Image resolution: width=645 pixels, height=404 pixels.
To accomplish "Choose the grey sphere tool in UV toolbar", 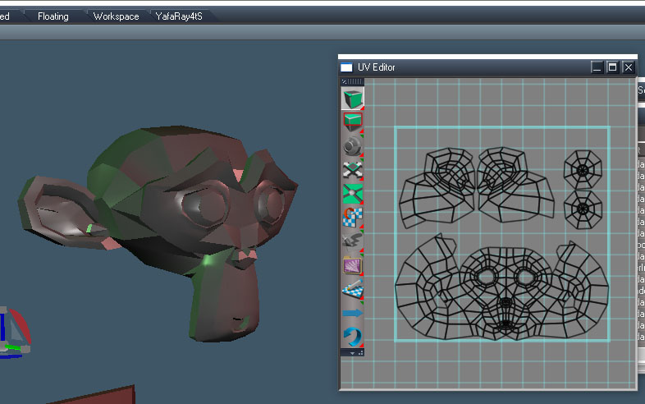I will pyautogui.click(x=353, y=146).
